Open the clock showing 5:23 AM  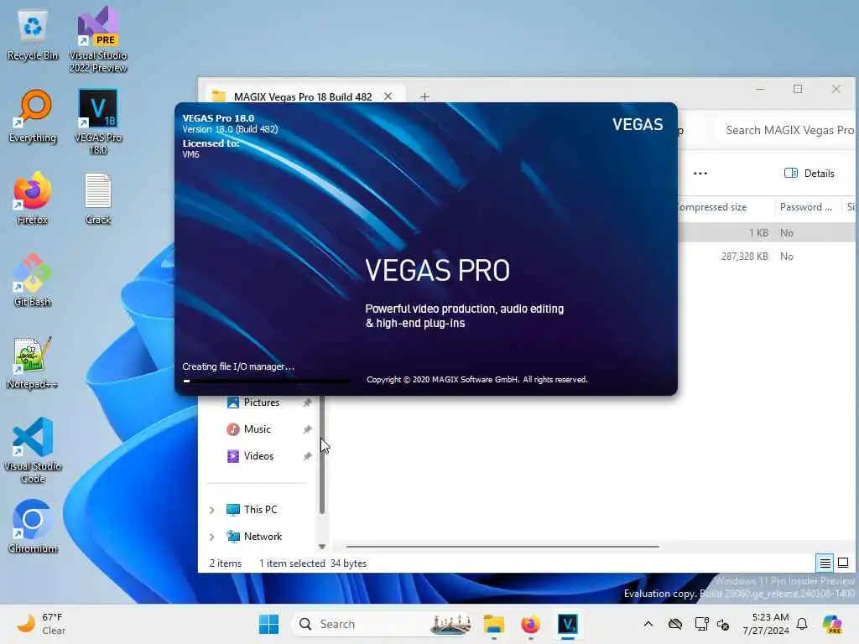(x=765, y=624)
